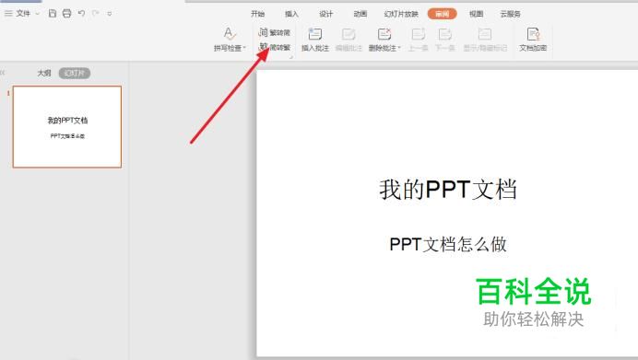Open quick access toolbar customize dropdown
Viewport: 638px width, 360px height.
[x=110, y=14]
